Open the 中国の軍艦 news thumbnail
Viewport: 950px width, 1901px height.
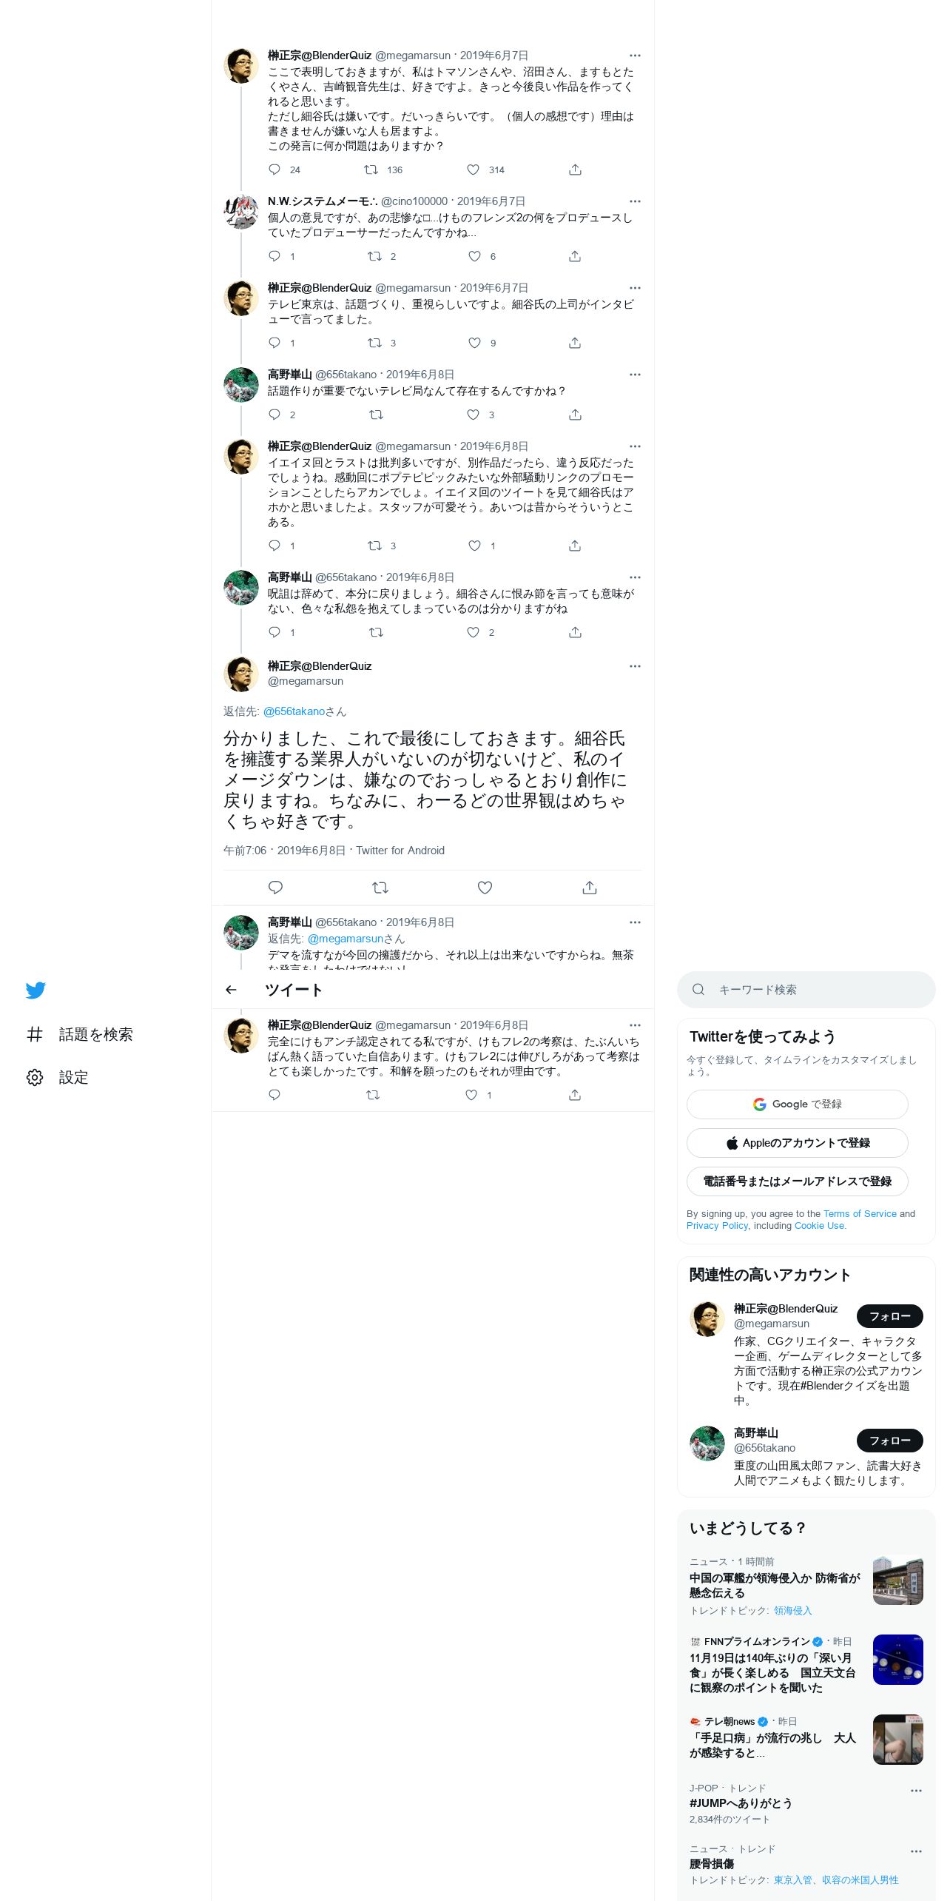click(897, 1580)
